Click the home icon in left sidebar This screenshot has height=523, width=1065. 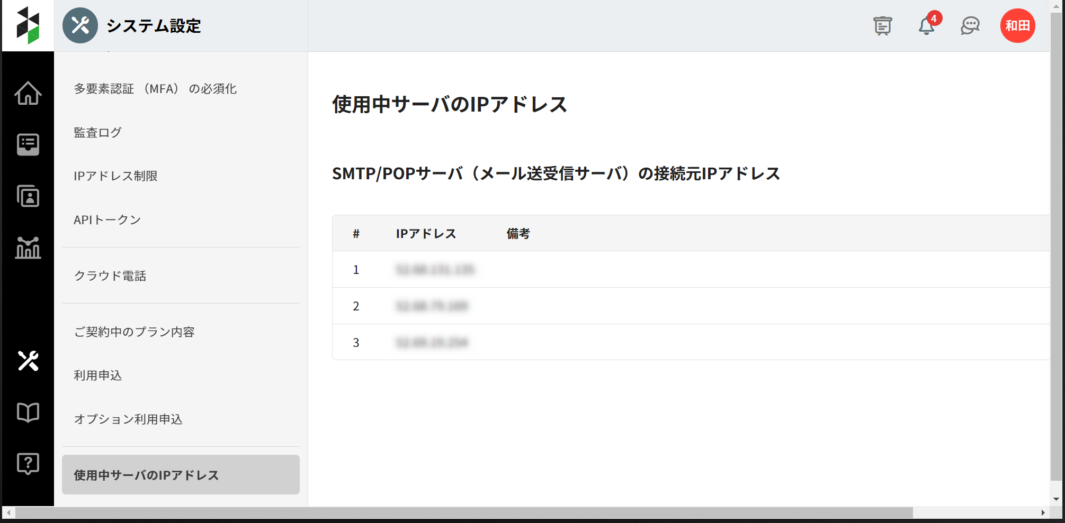(28, 94)
